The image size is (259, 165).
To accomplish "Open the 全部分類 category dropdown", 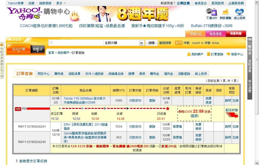I will point(124,43).
